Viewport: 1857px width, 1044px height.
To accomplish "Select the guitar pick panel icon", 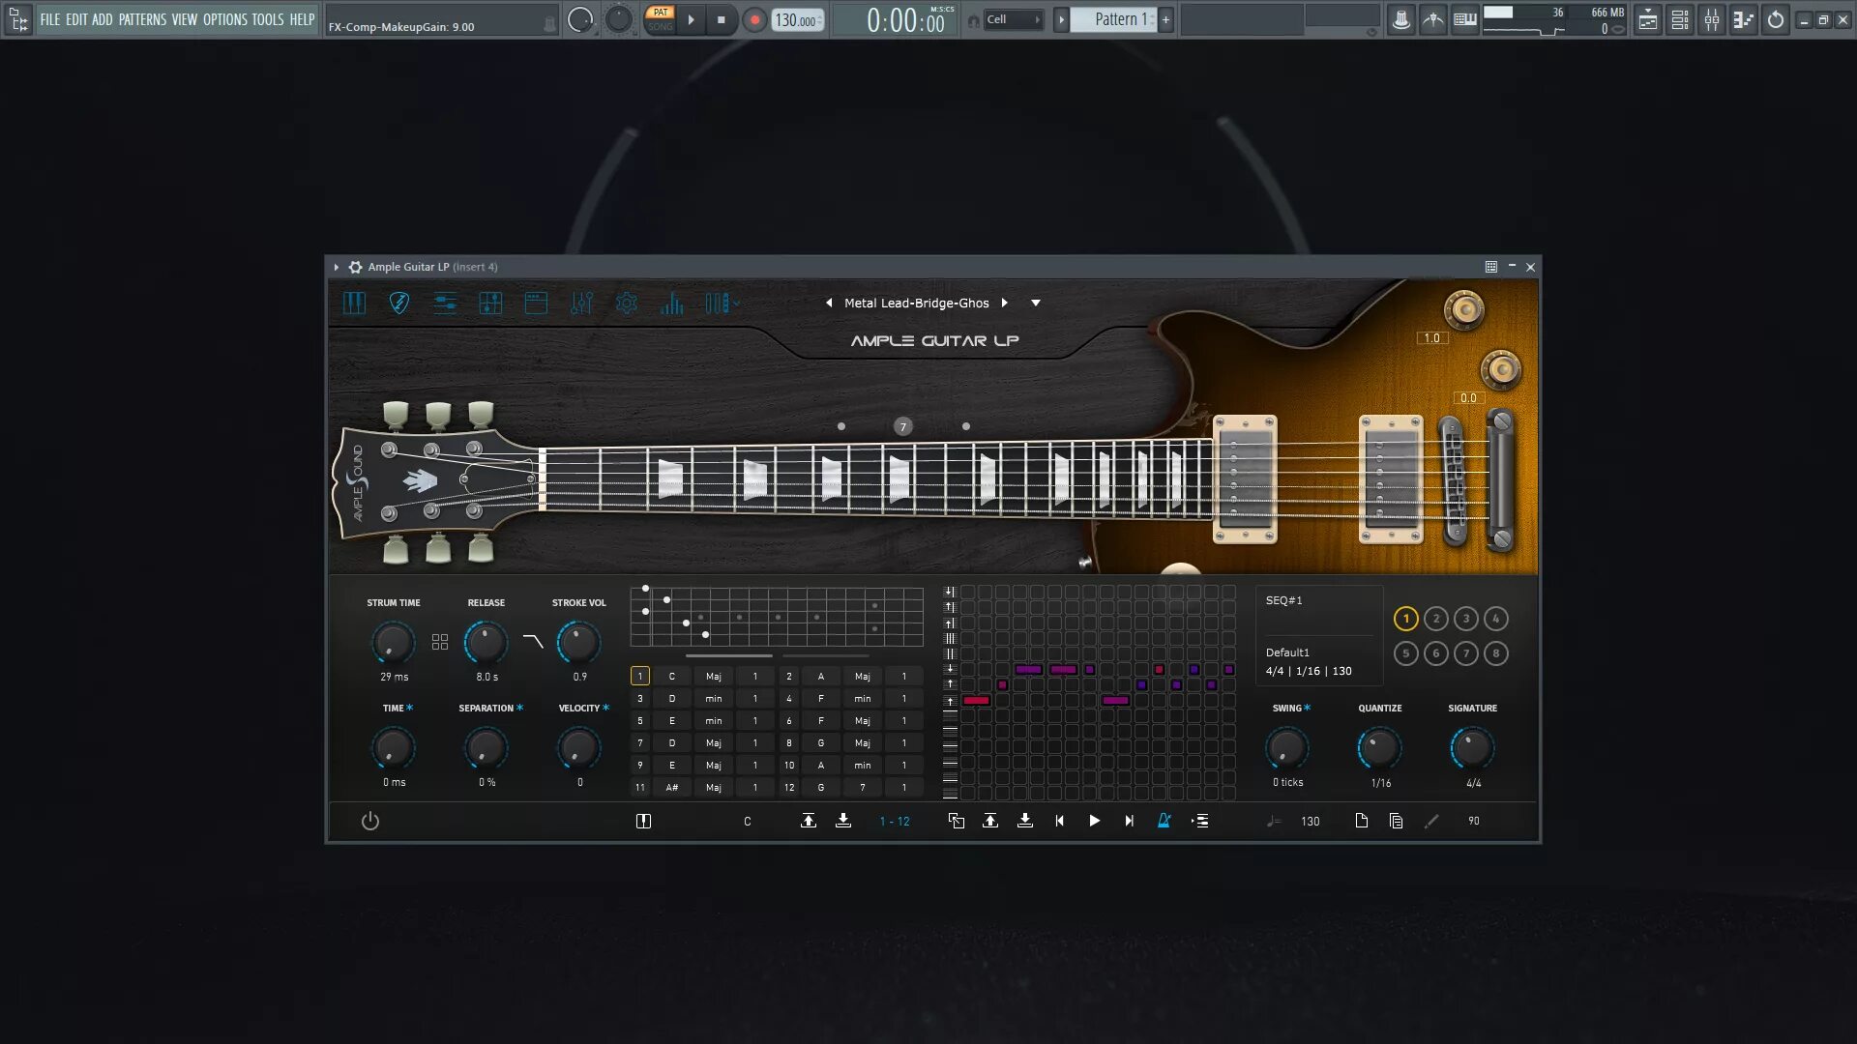I will pyautogui.click(x=398, y=303).
